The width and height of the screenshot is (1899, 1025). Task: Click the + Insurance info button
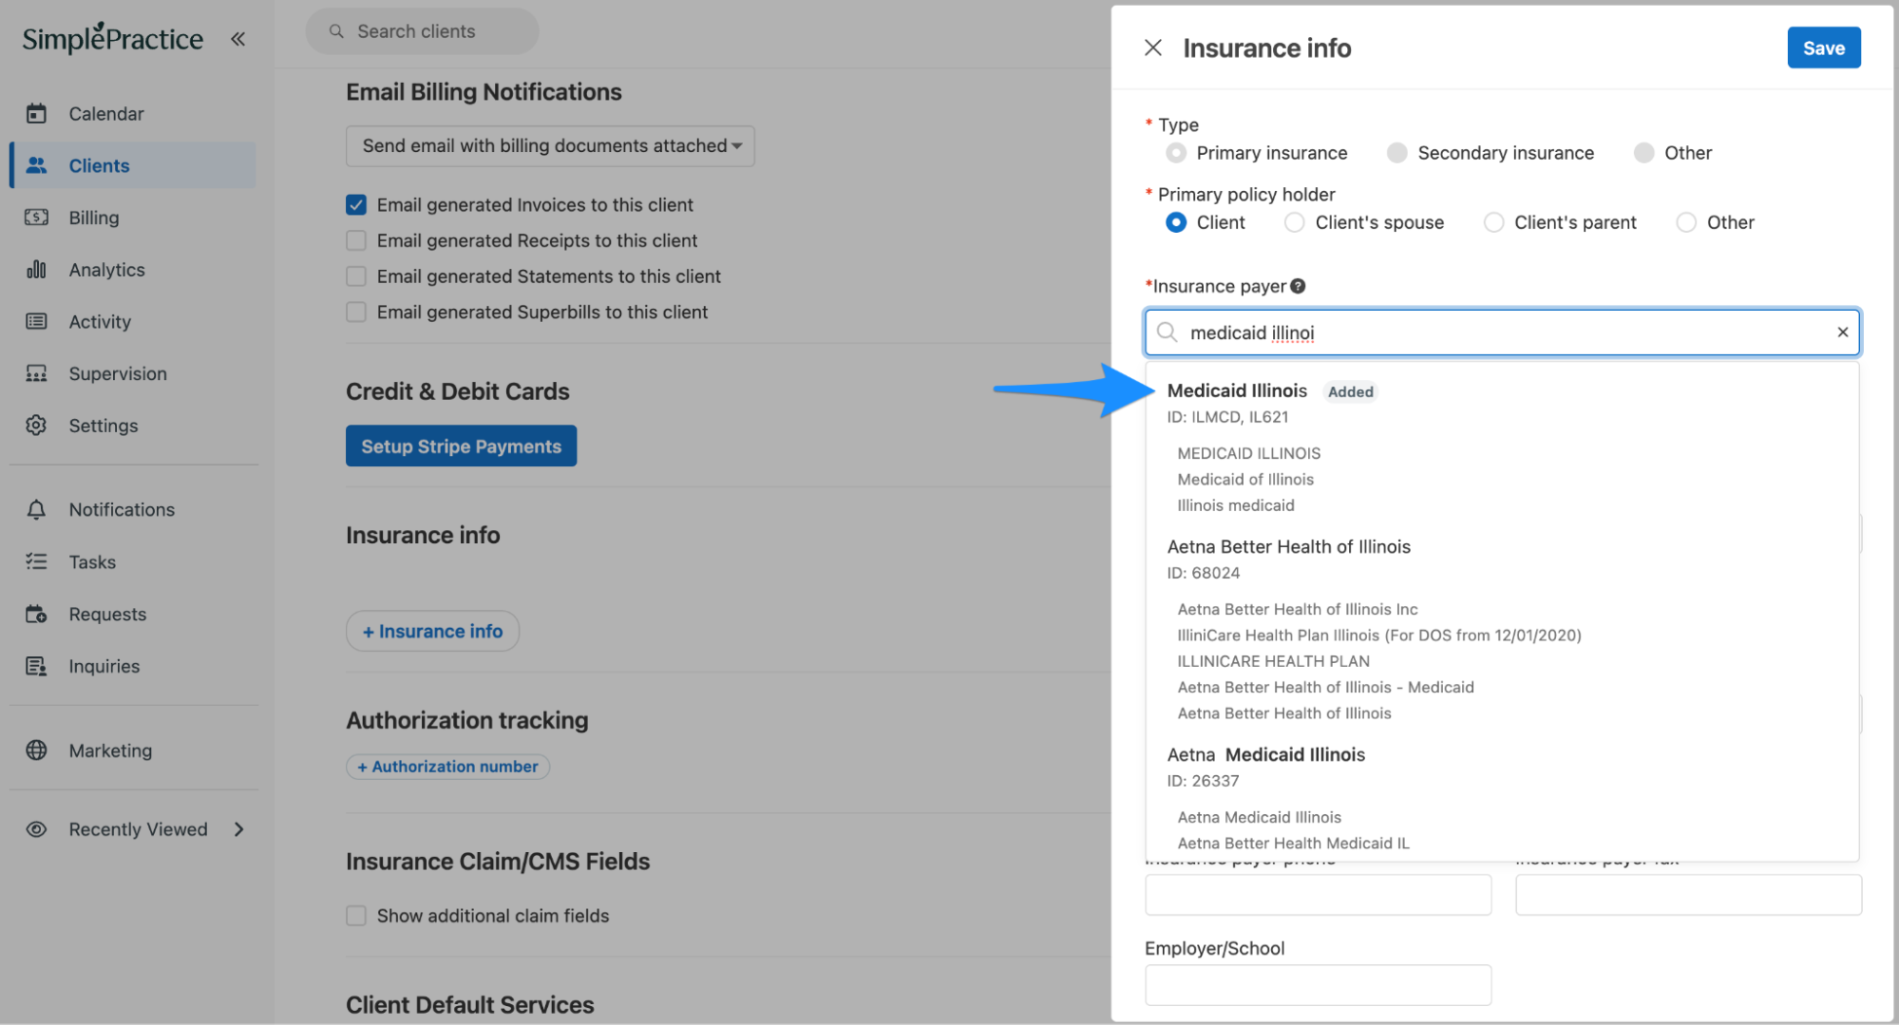[432, 632]
